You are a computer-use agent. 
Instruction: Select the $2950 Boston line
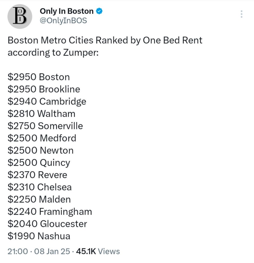(x=39, y=77)
